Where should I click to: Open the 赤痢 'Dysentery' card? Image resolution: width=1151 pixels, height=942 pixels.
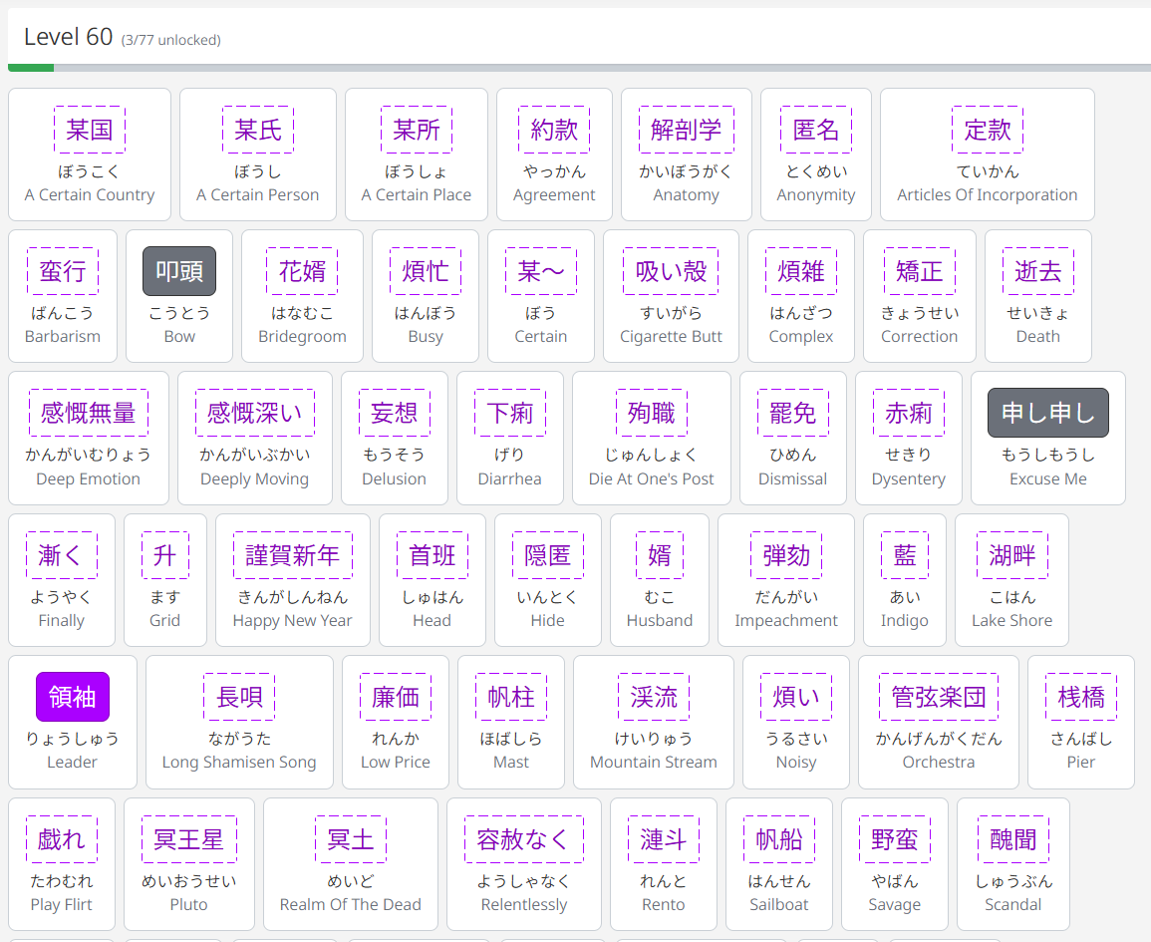point(909,439)
